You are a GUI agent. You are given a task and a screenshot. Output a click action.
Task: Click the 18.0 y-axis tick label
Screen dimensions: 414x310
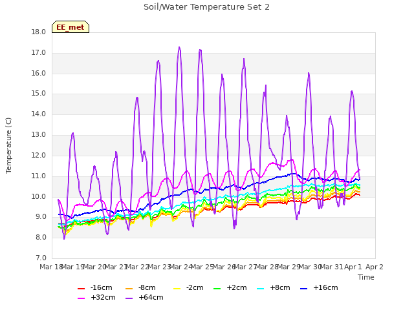click(x=39, y=32)
